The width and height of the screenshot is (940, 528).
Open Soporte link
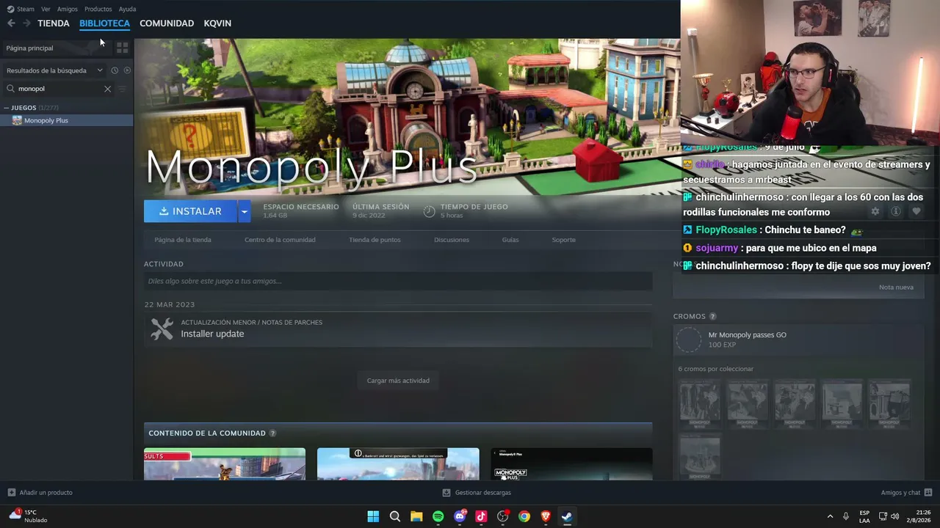click(x=564, y=240)
